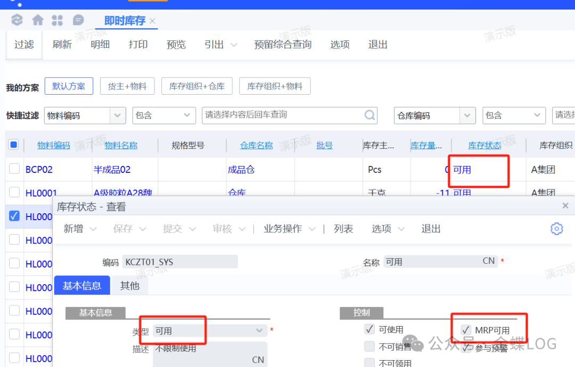Check the BCP02 row checkbox
Image resolution: width=575 pixels, height=367 pixels.
[14, 169]
